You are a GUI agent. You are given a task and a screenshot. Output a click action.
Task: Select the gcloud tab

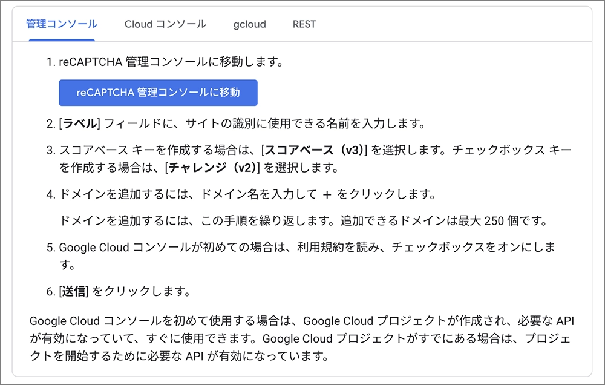coord(249,25)
